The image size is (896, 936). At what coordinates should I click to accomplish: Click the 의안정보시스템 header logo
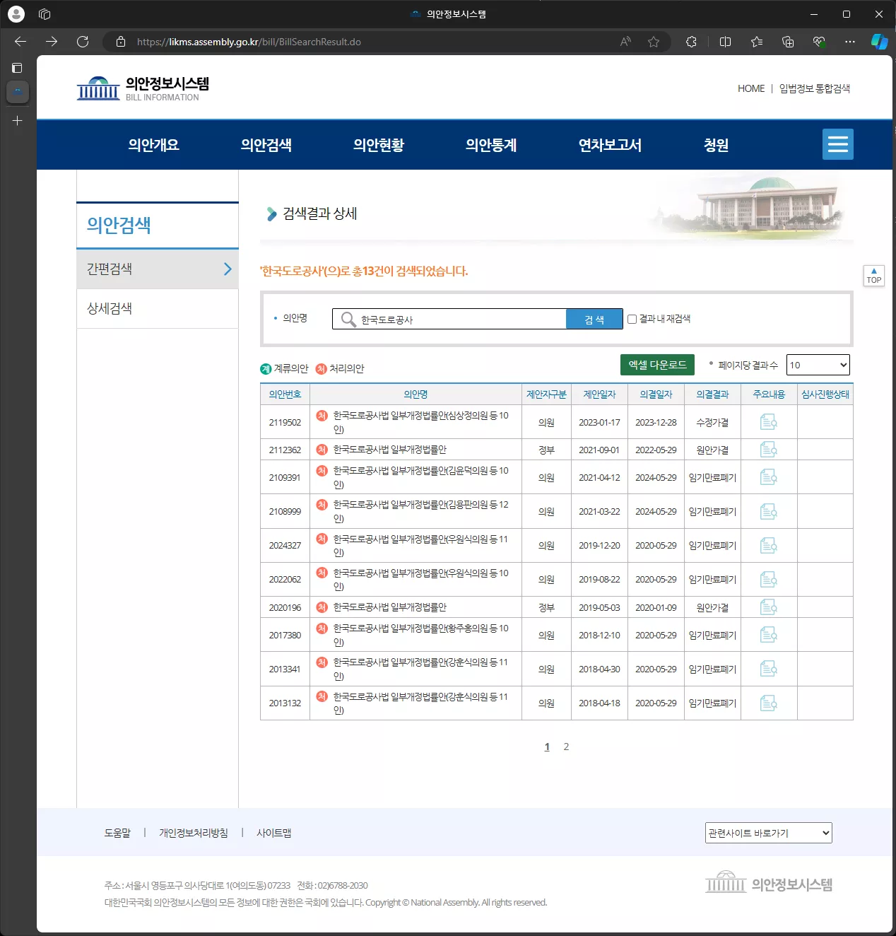pos(143,88)
